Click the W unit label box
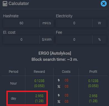 coord(100,23)
